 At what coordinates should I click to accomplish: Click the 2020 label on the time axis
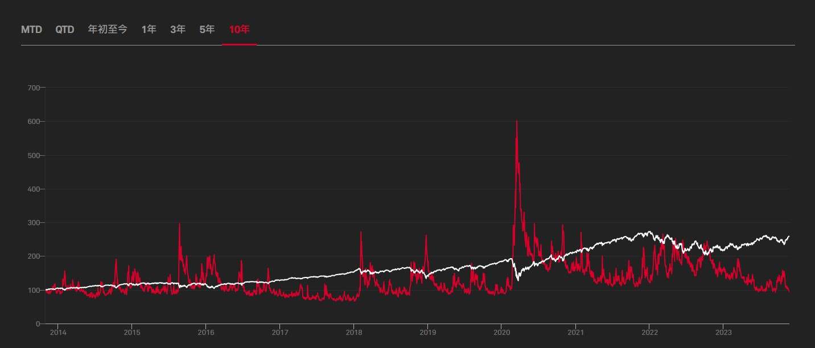click(x=502, y=333)
